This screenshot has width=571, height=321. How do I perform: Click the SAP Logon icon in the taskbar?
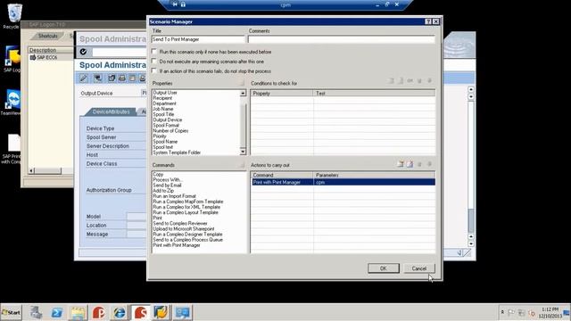click(161, 312)
